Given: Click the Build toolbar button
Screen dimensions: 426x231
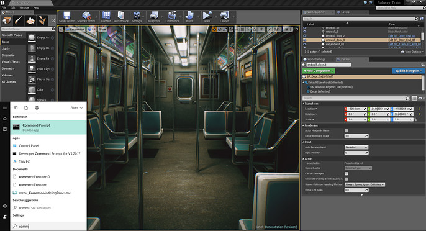Looking at the screenshot, I should [189, 17].
